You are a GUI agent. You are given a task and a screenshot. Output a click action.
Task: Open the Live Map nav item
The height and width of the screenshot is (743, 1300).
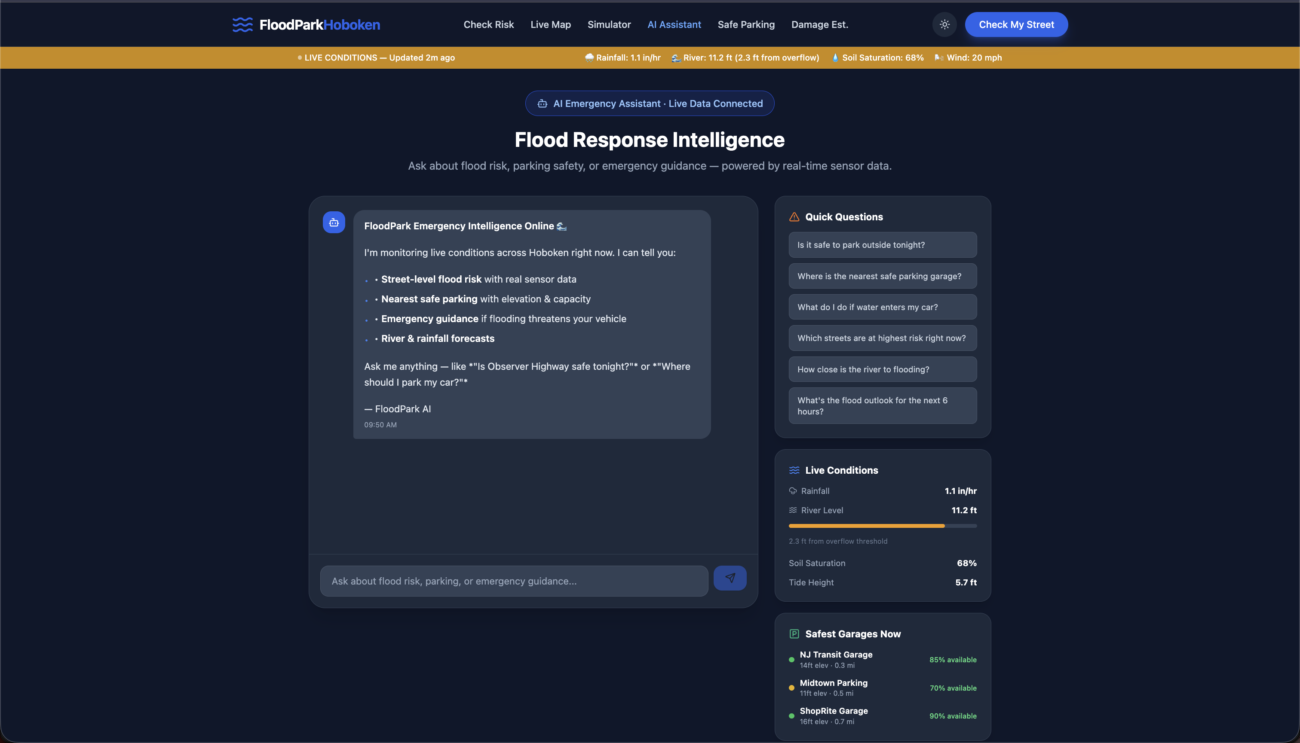point(551,24)
